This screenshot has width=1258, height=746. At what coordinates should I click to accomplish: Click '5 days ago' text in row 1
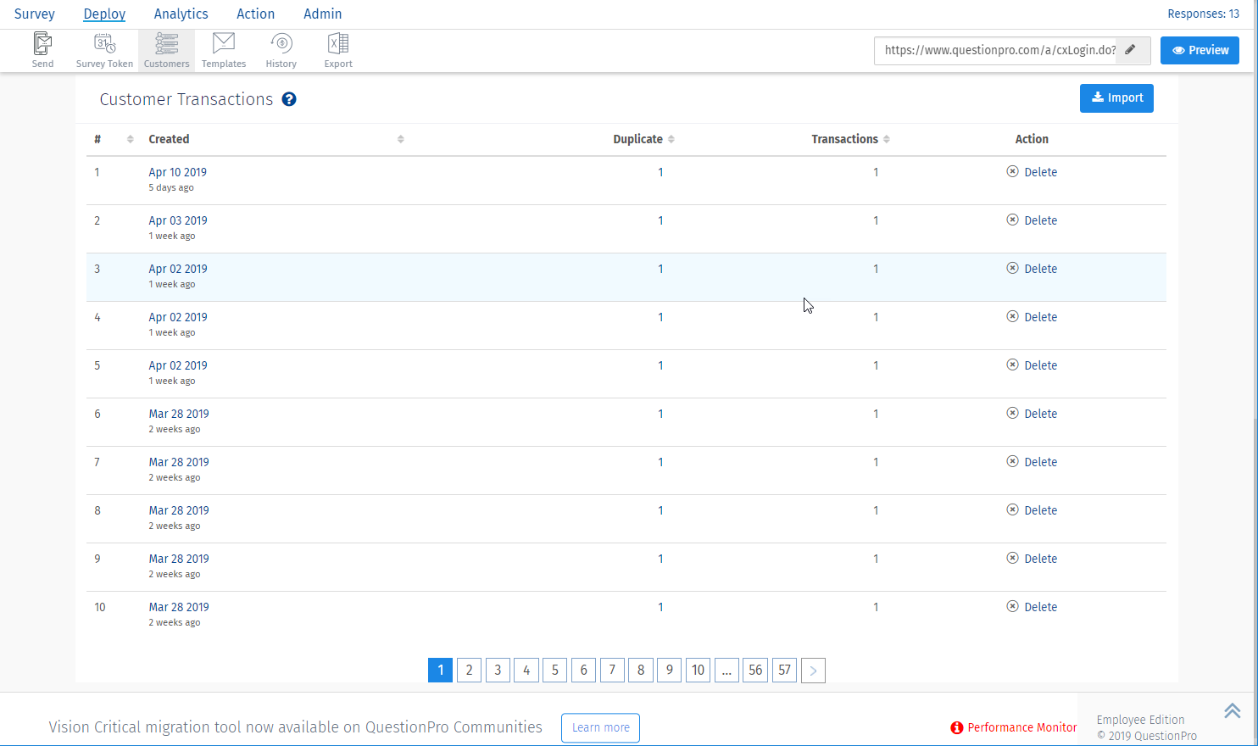[x=171, y=187]
